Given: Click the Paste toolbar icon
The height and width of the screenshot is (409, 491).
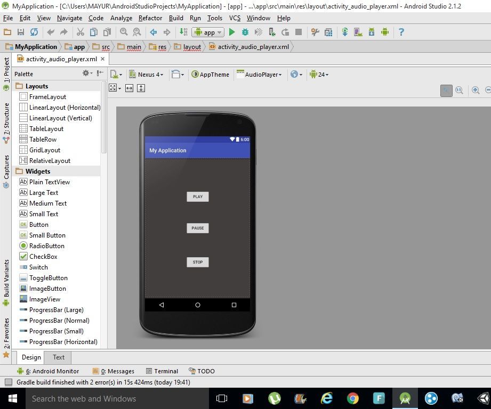Looking at the screenshot, I should tap(107, 32).
